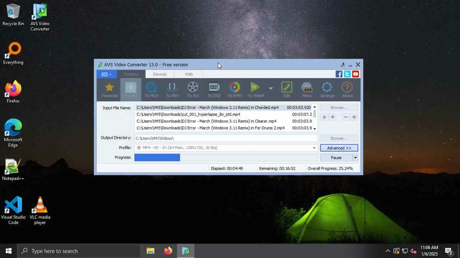Remove selected file with minus button
This screenshot has height=258, width=460.
tap(346, 117)
